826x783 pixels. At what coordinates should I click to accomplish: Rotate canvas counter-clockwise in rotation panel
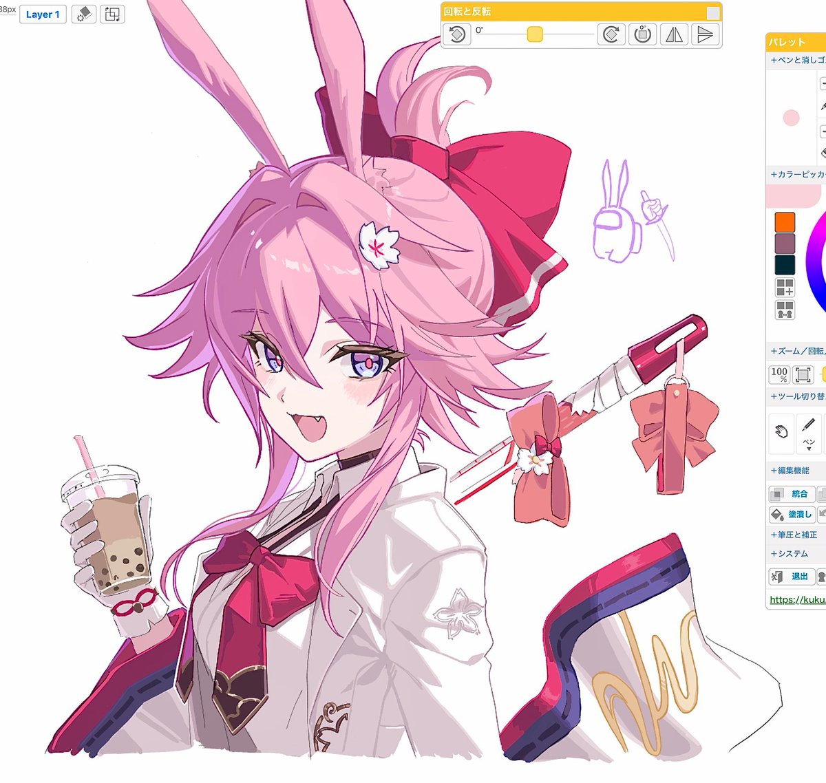(456, 34)
